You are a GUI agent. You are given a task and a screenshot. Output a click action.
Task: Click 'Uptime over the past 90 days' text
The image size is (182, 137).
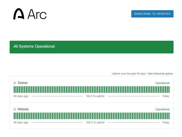[x=129, y=74]
